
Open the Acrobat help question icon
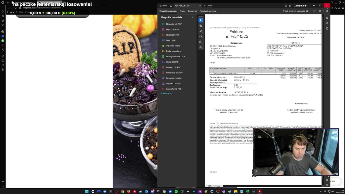coord(286,5)
